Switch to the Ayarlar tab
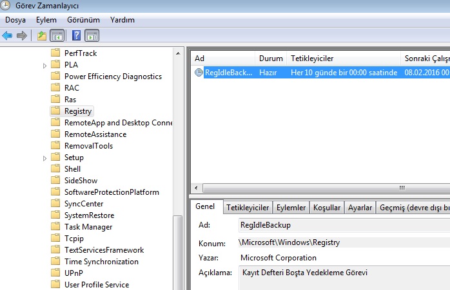 coord(360,208)
